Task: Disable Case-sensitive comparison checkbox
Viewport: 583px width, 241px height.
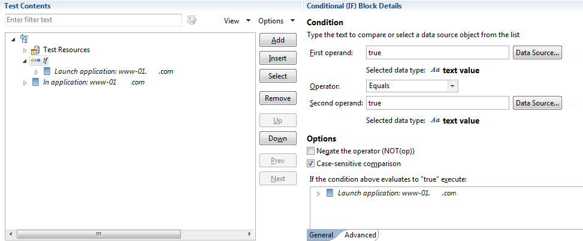Action: click(311, 163)
